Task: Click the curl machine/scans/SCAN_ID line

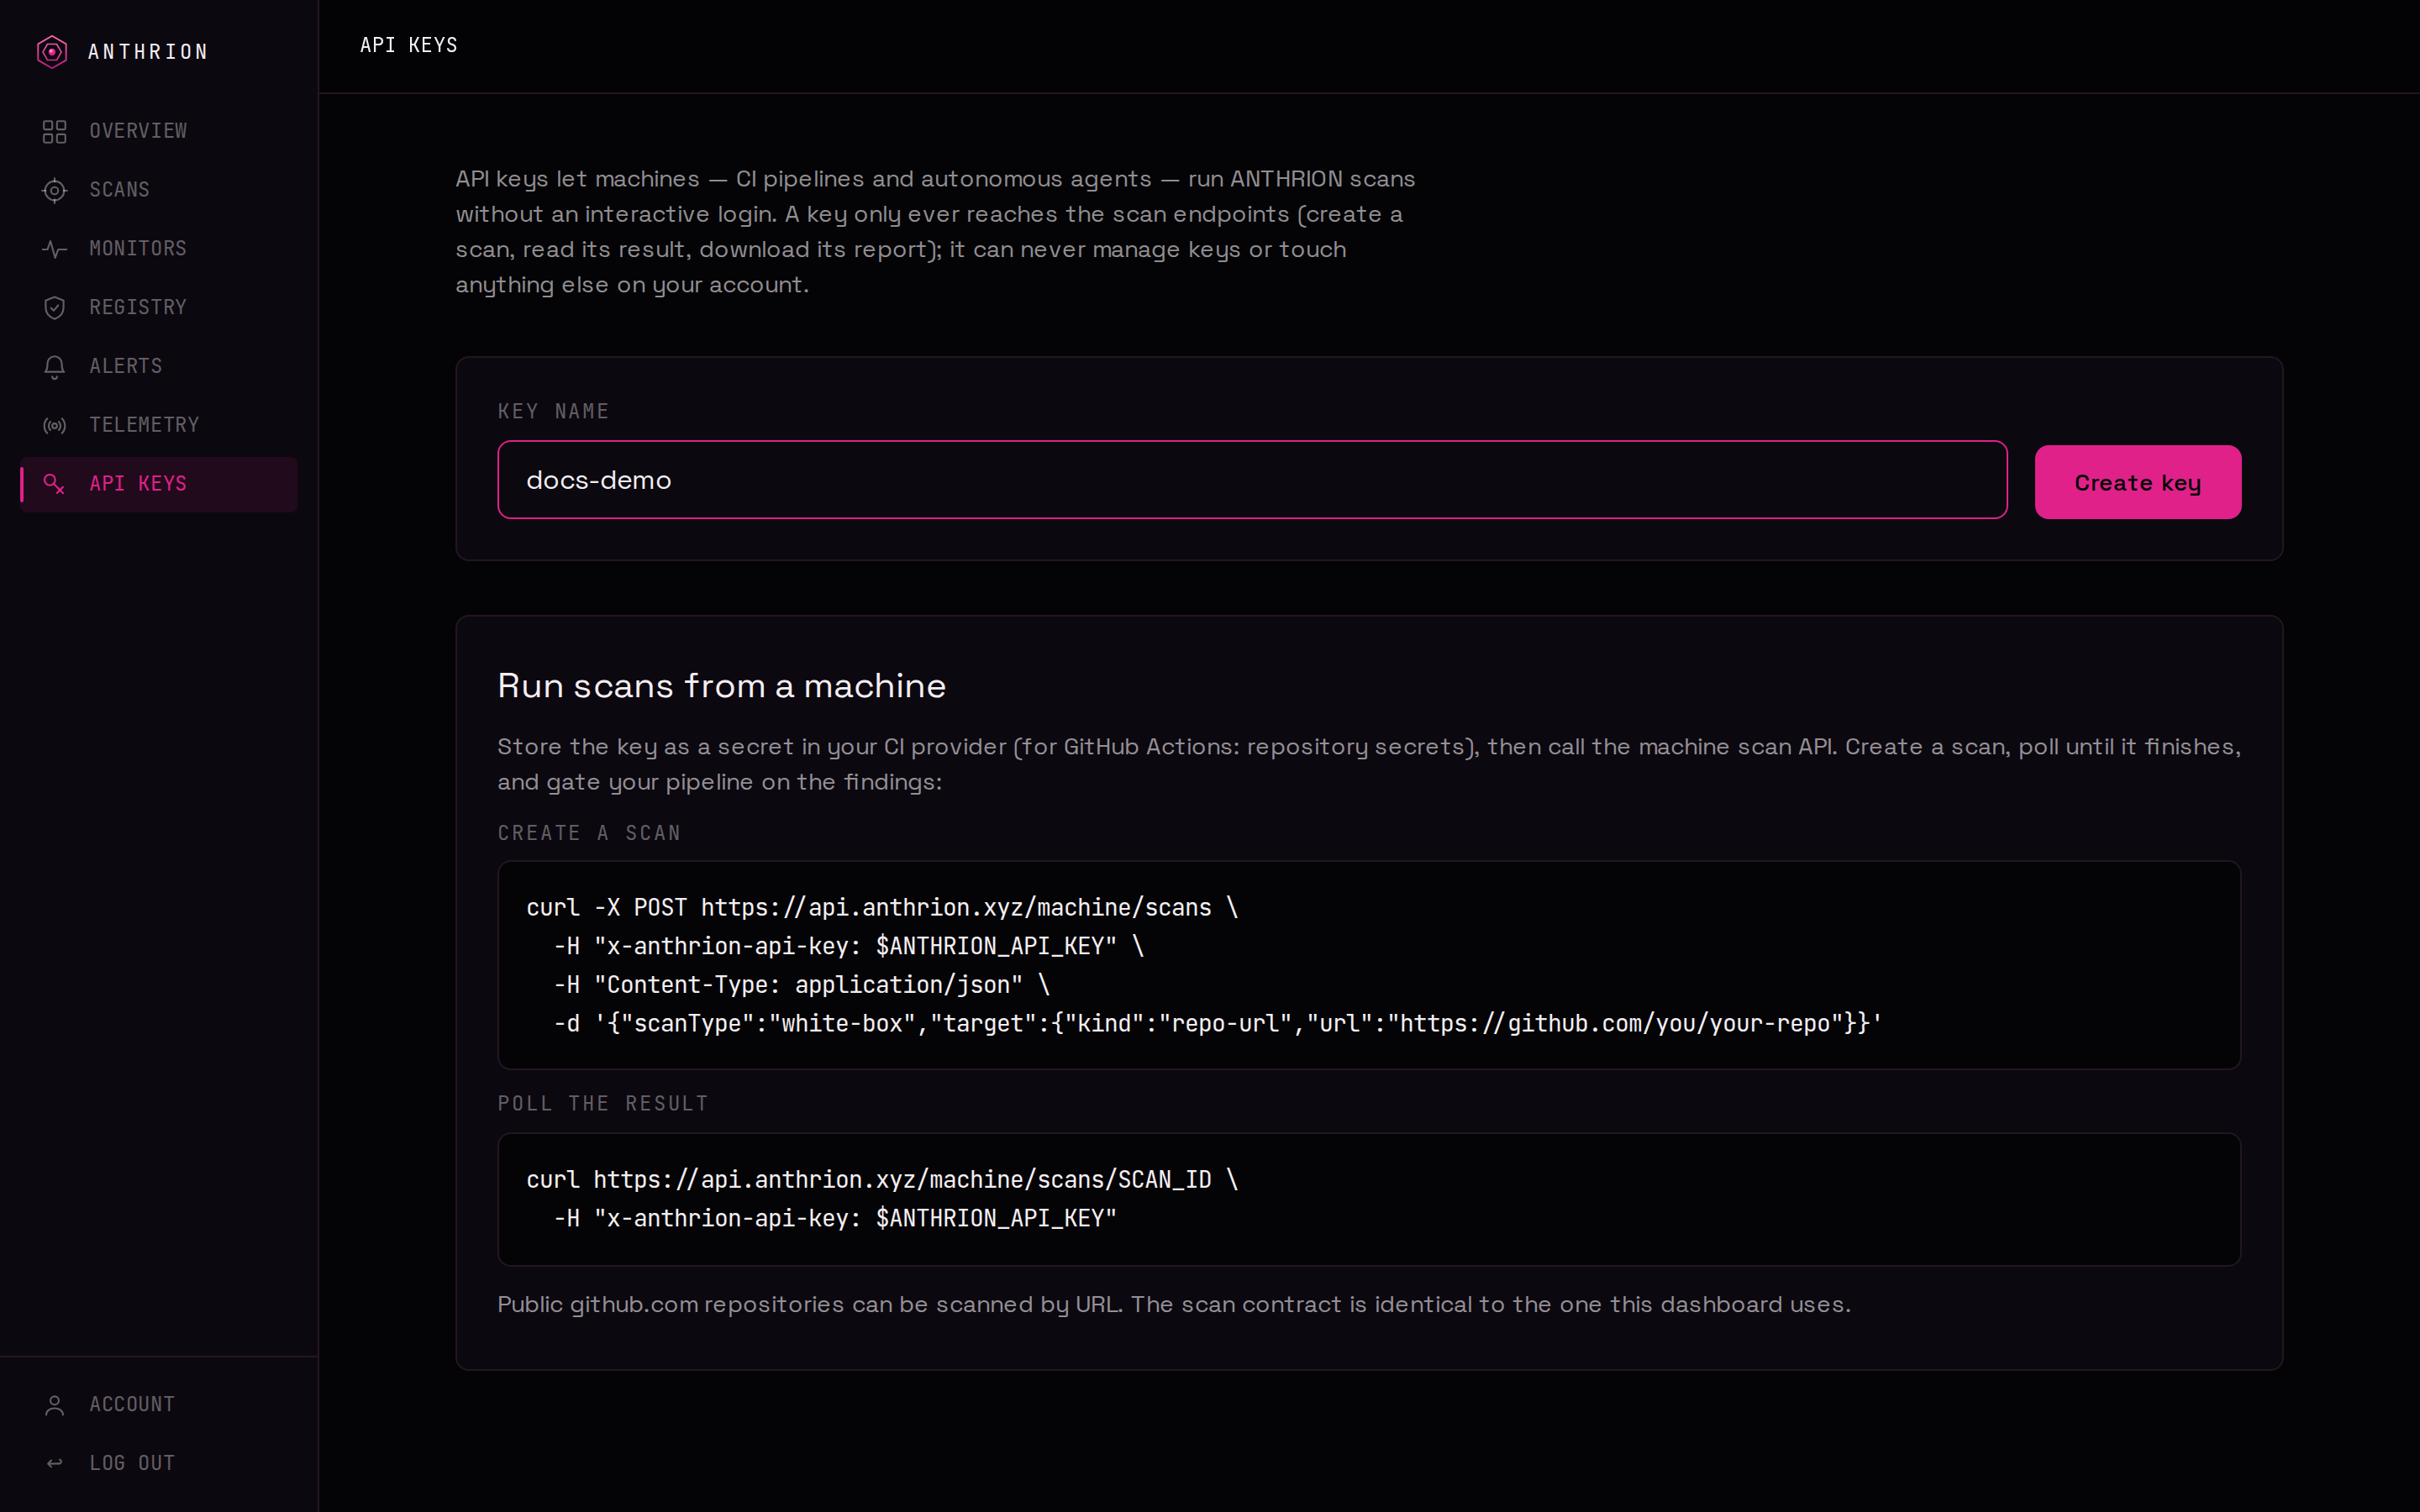Action: 882,1180
